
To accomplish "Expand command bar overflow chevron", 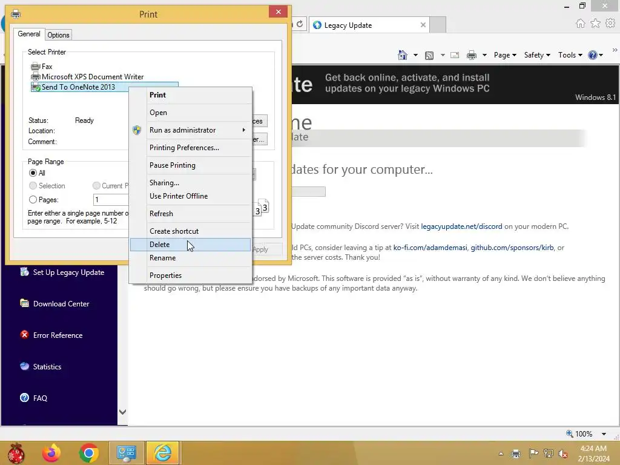I will [x=615, y=50].
